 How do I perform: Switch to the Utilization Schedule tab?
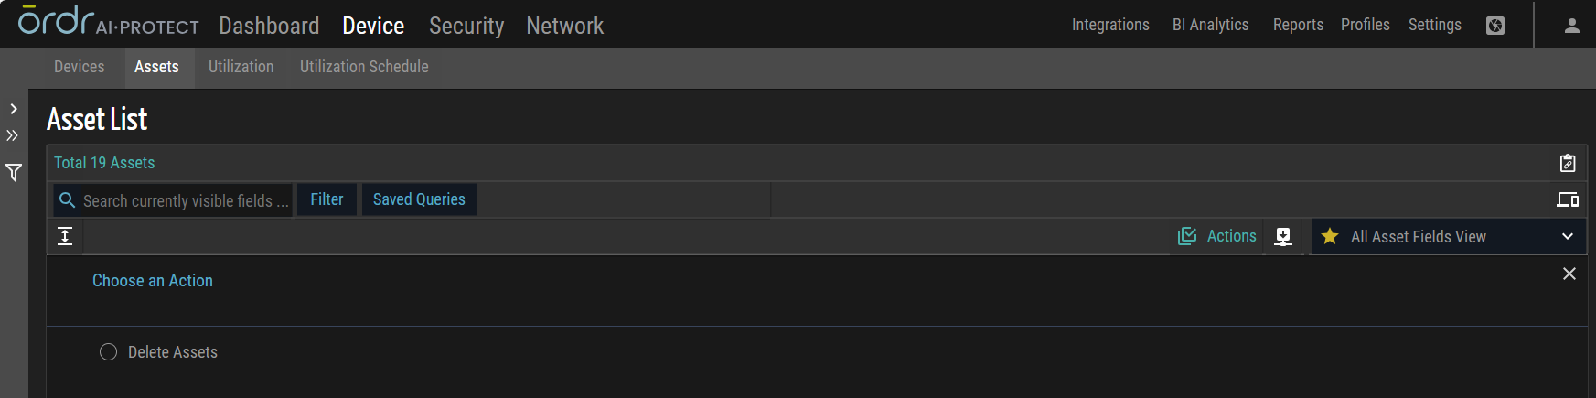364,67
